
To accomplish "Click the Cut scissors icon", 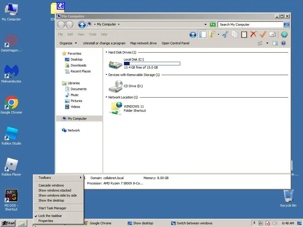I will click(225, 35).
